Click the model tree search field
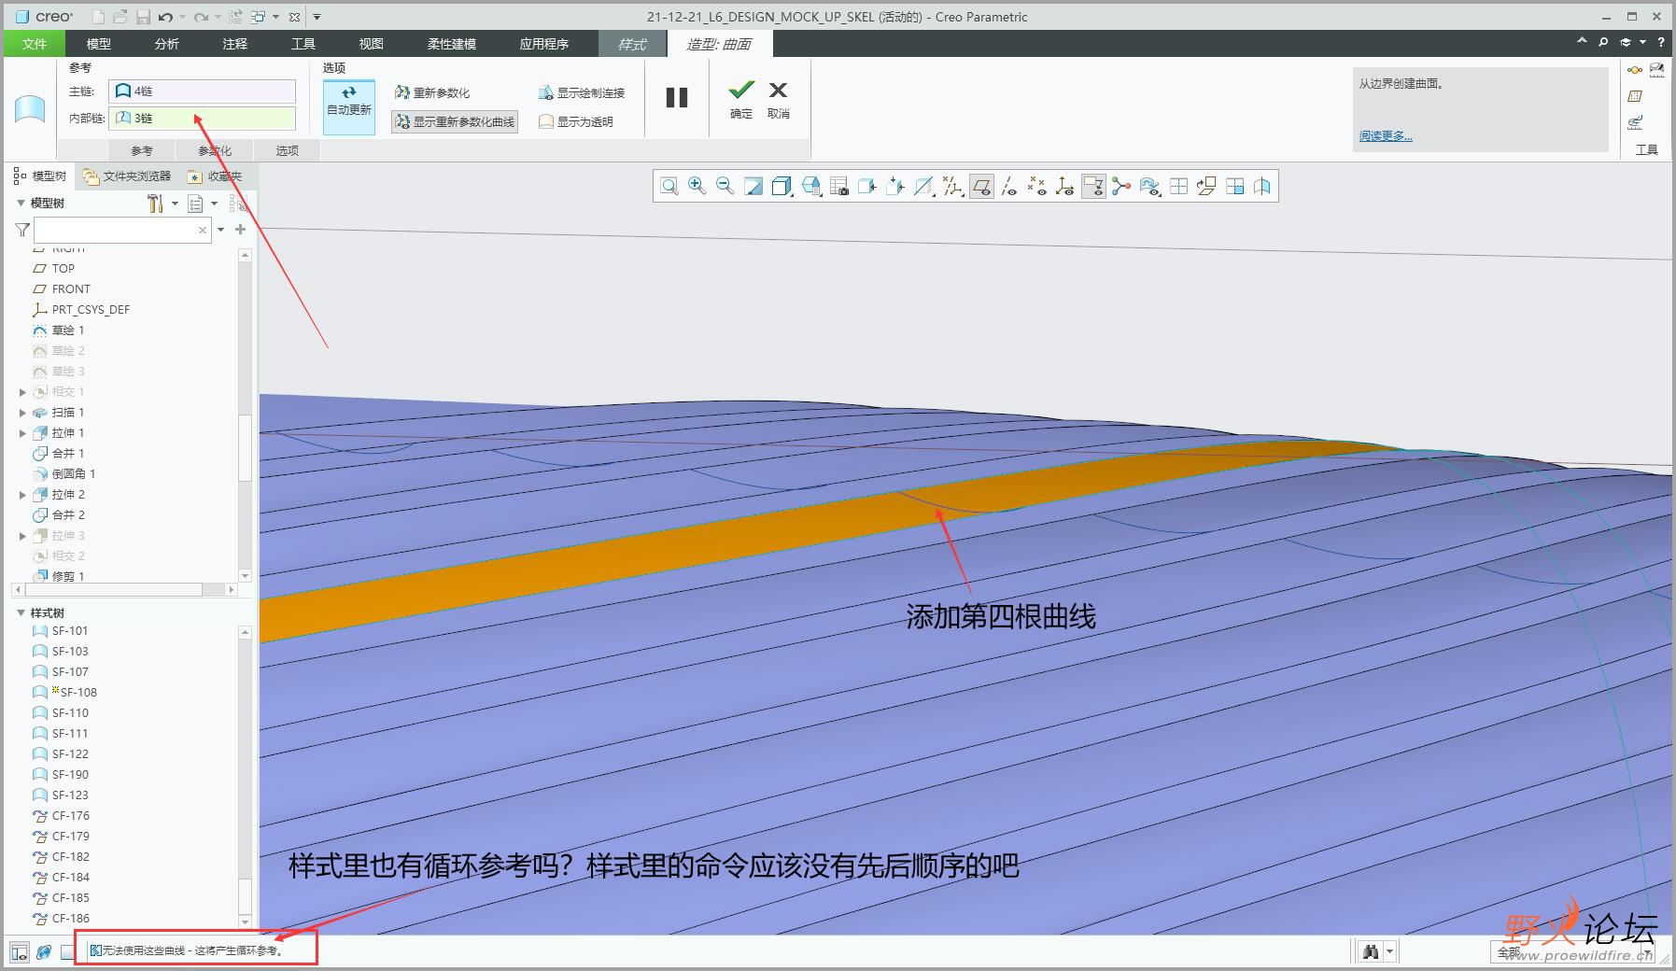The image size is (1676, 971). [x=123, y=230]
